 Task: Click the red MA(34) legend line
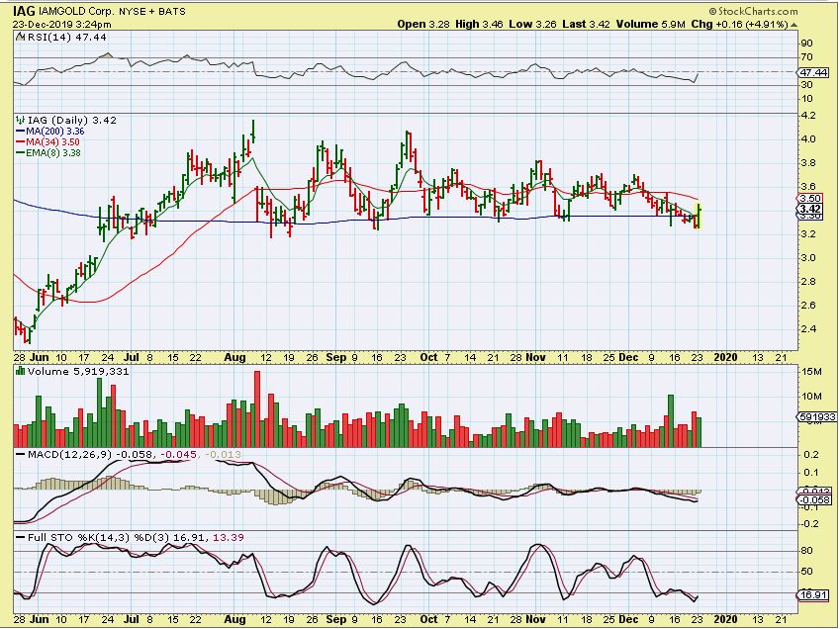[x=21, y=141]
